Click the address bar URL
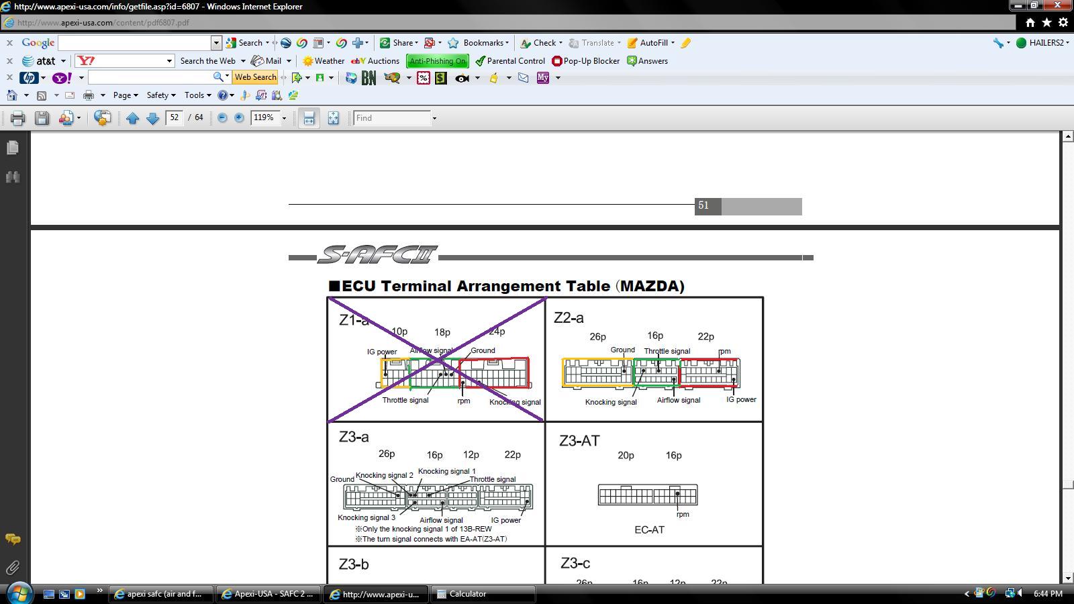Image resolution: width=1074 pixels, height=604 pixels. [103, 22]
